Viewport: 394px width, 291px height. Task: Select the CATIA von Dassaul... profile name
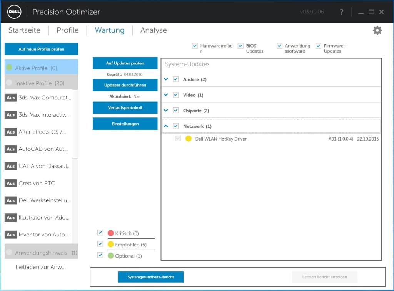45,166
